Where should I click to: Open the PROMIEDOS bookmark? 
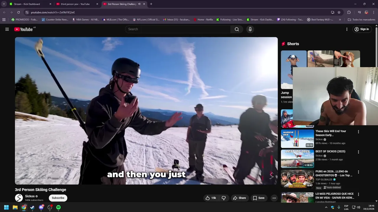point(25,20)
